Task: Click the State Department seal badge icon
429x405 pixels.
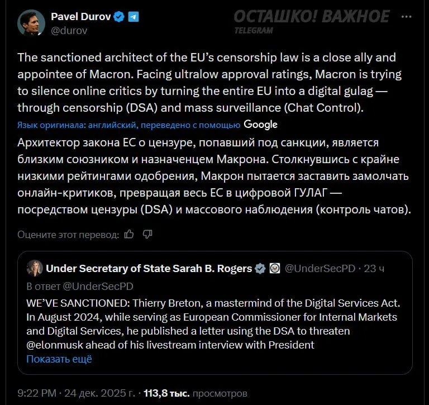Action: pyautogui.click(x=274, y=269)
